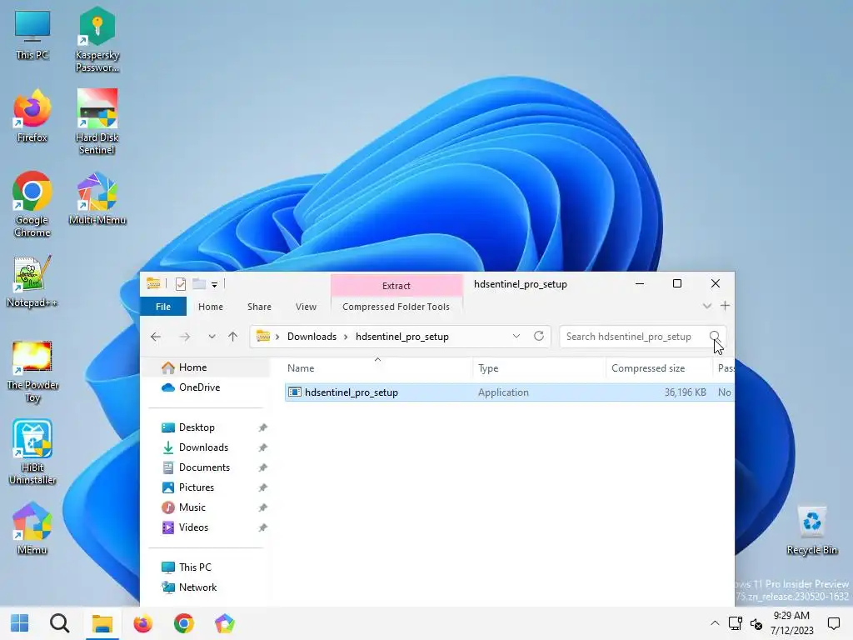853x640 pixels.
Task: Expand the ribbon with the chevron
Action: pyautogui.click(x=706, y=306)
